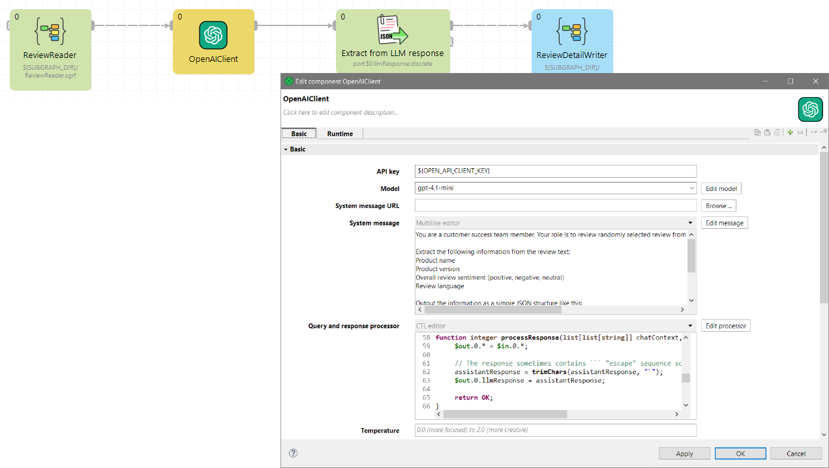829x468 pixels.
Task: Click the system message horizontal scrollbar
Action: pos(494,310)
